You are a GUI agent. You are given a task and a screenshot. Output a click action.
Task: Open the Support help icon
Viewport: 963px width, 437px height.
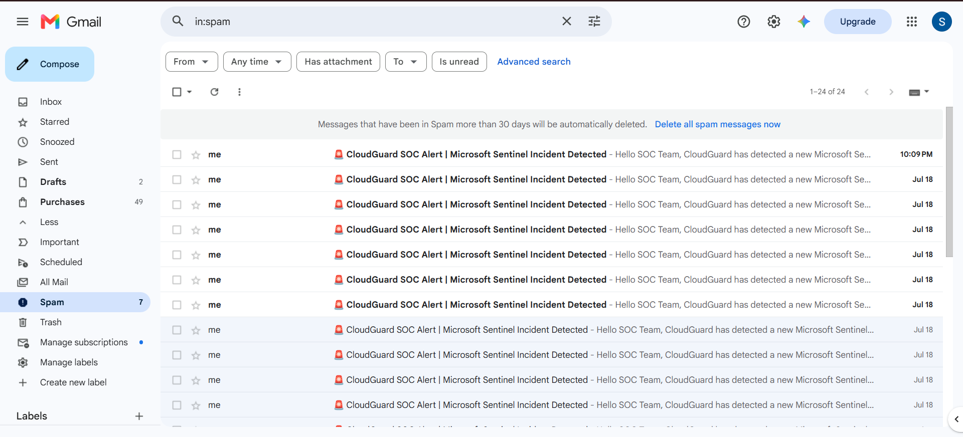click(744, 22)
